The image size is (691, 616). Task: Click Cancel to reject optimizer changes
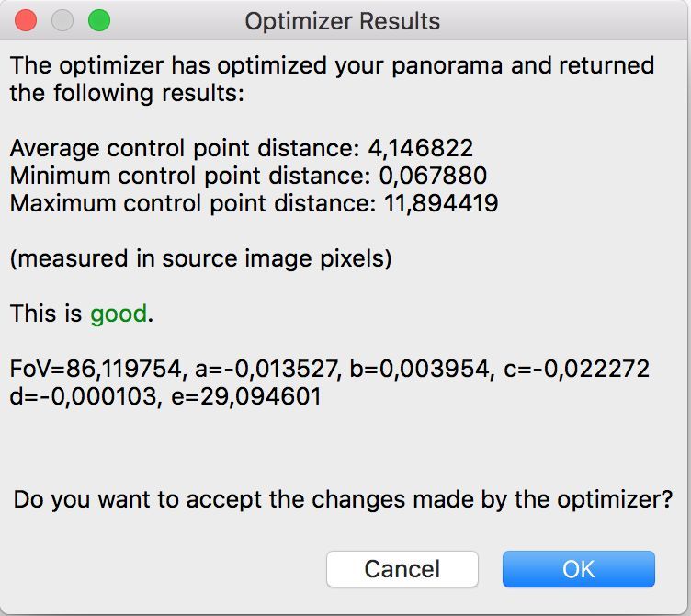402,569
